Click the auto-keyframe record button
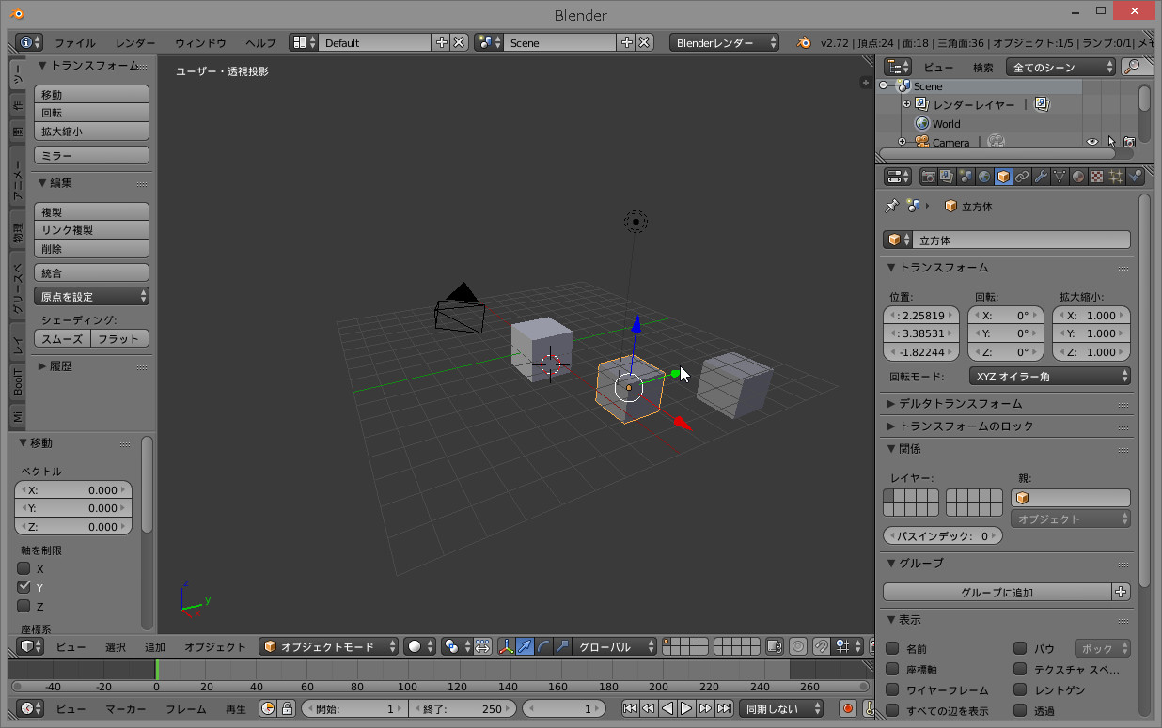 pos(848,708)
